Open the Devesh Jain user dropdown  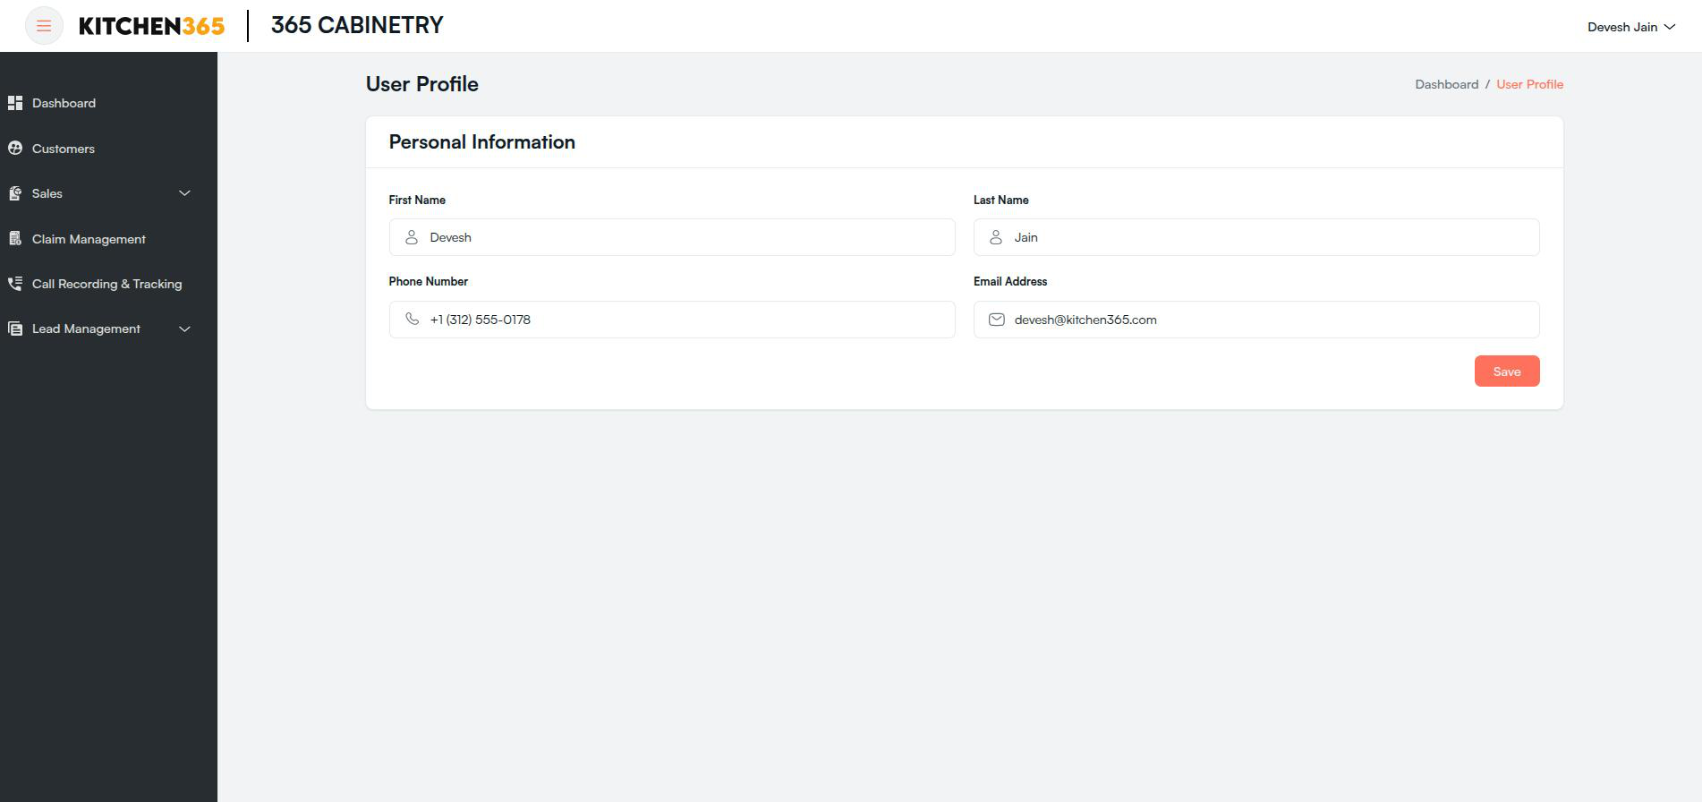1630,27
